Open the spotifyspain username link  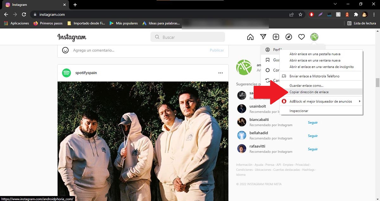coord(86,73)
